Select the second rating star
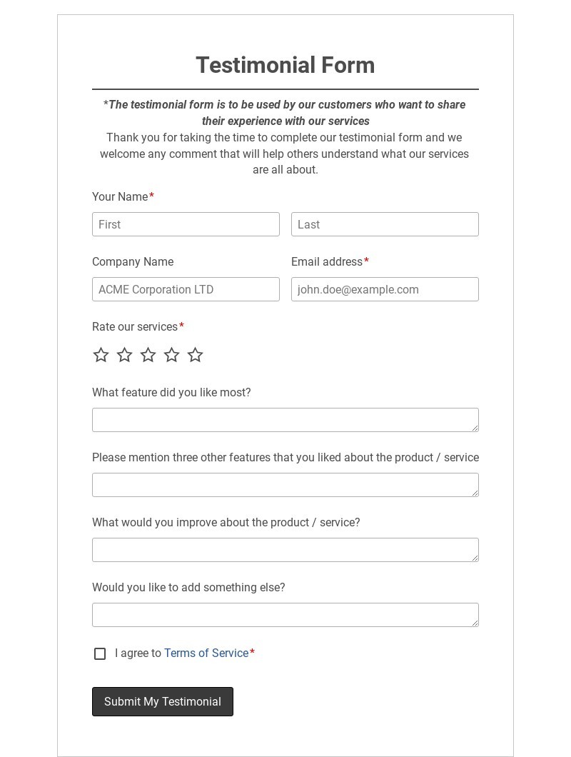The image size is (571, 757). (124, 355)
